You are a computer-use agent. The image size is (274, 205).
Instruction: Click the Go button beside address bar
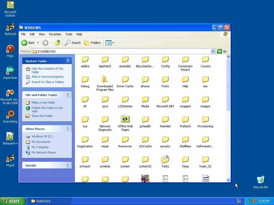[222, 51]
